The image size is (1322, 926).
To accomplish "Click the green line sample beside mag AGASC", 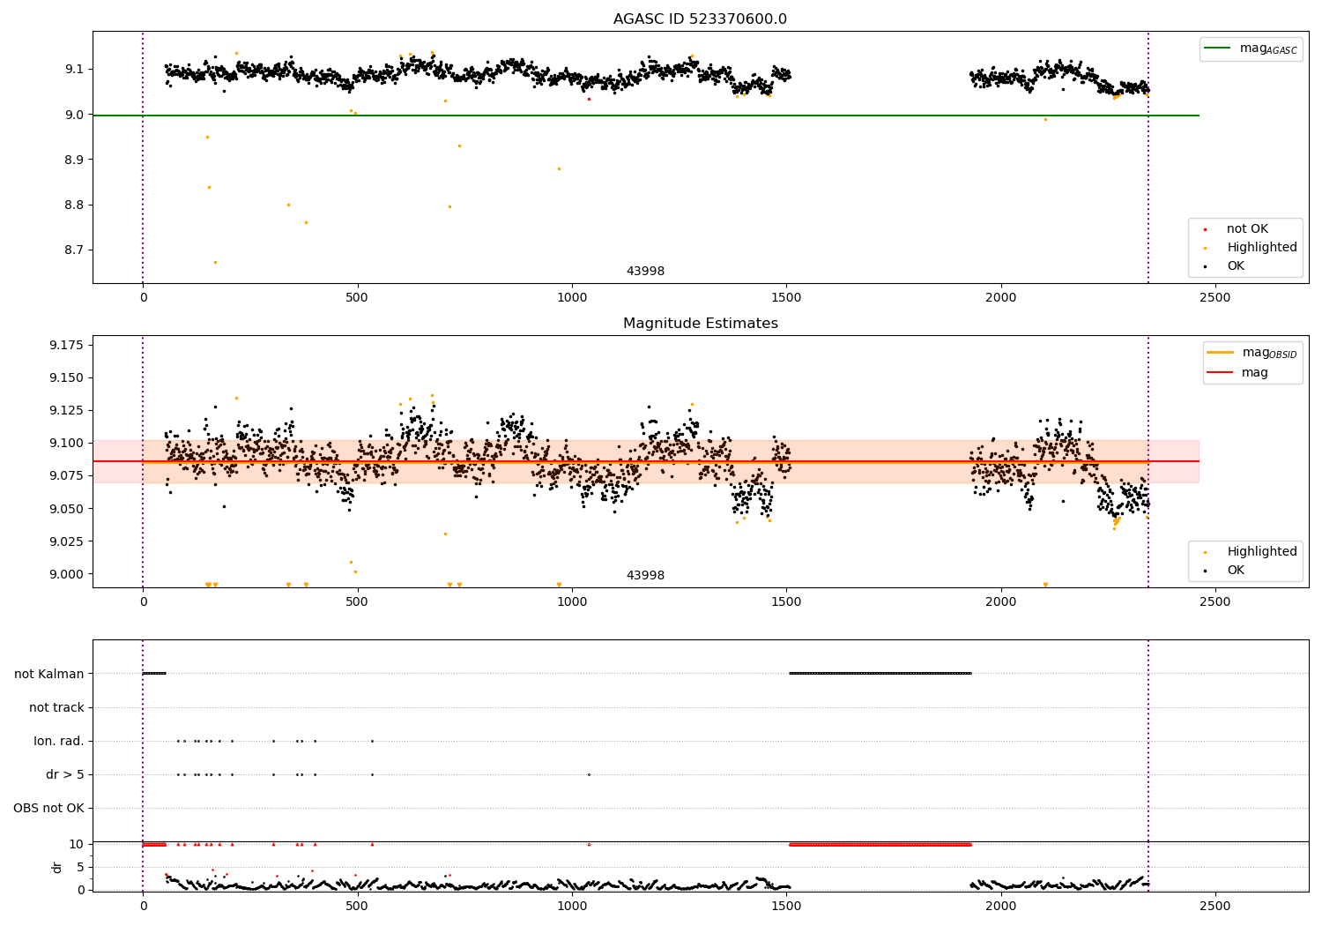I will click(1218, 49).
